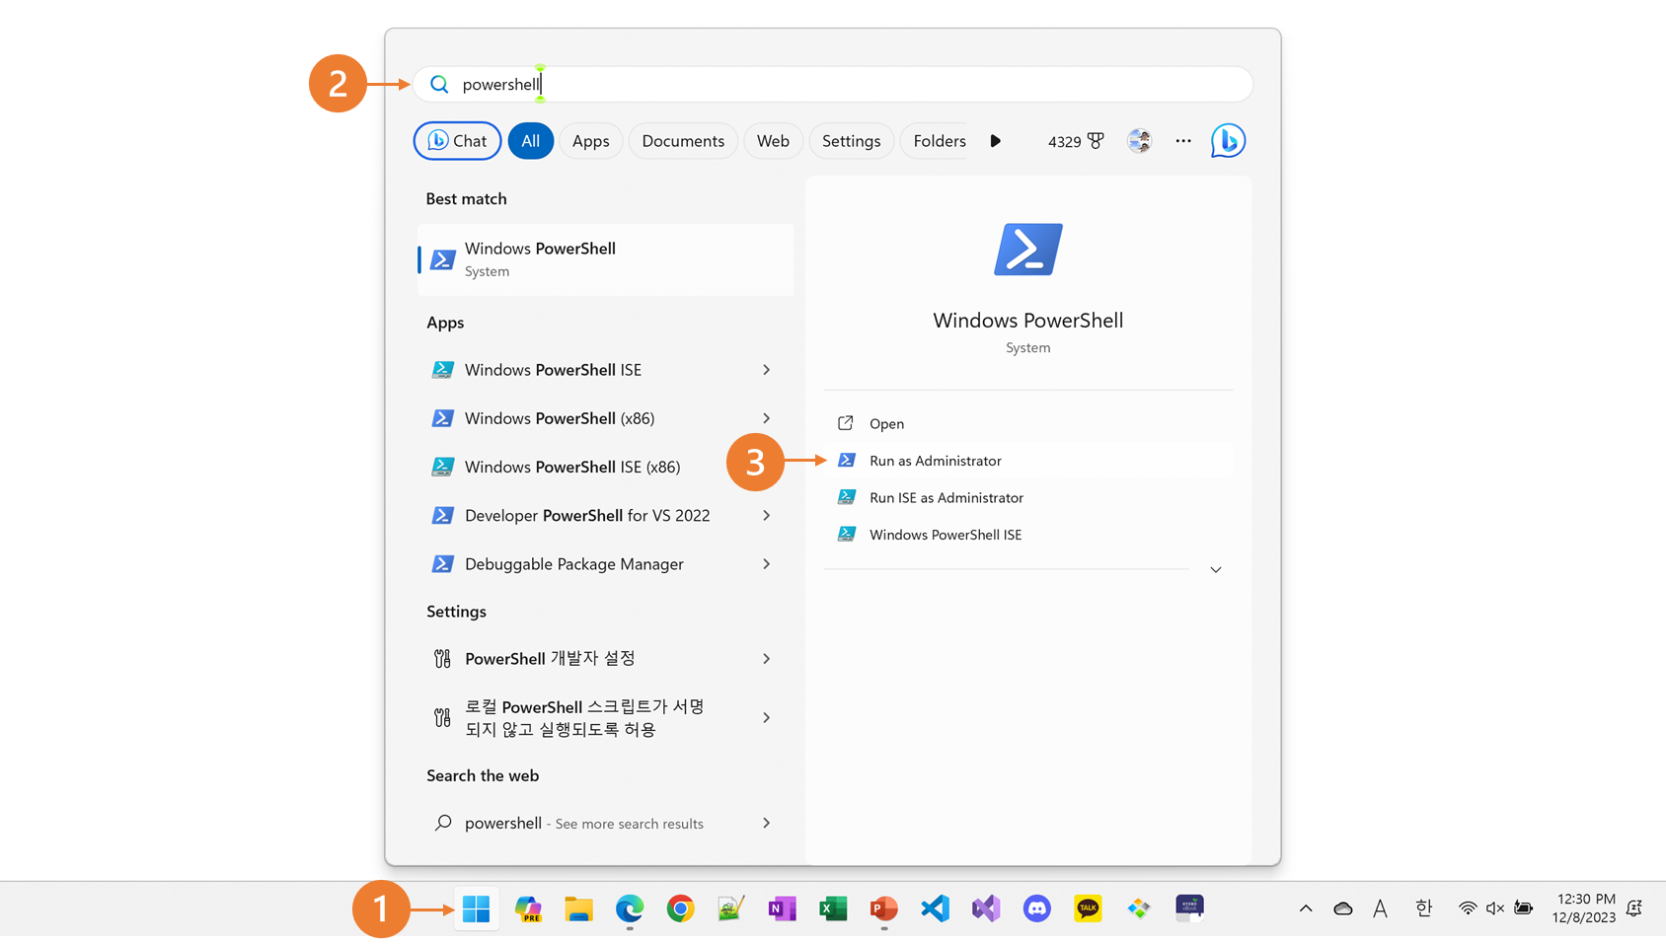Viewport: 1666px width, 946px height.
Task: Open the clock showing 12:30 PM 12/8/2023
Action: point(1584,909)
